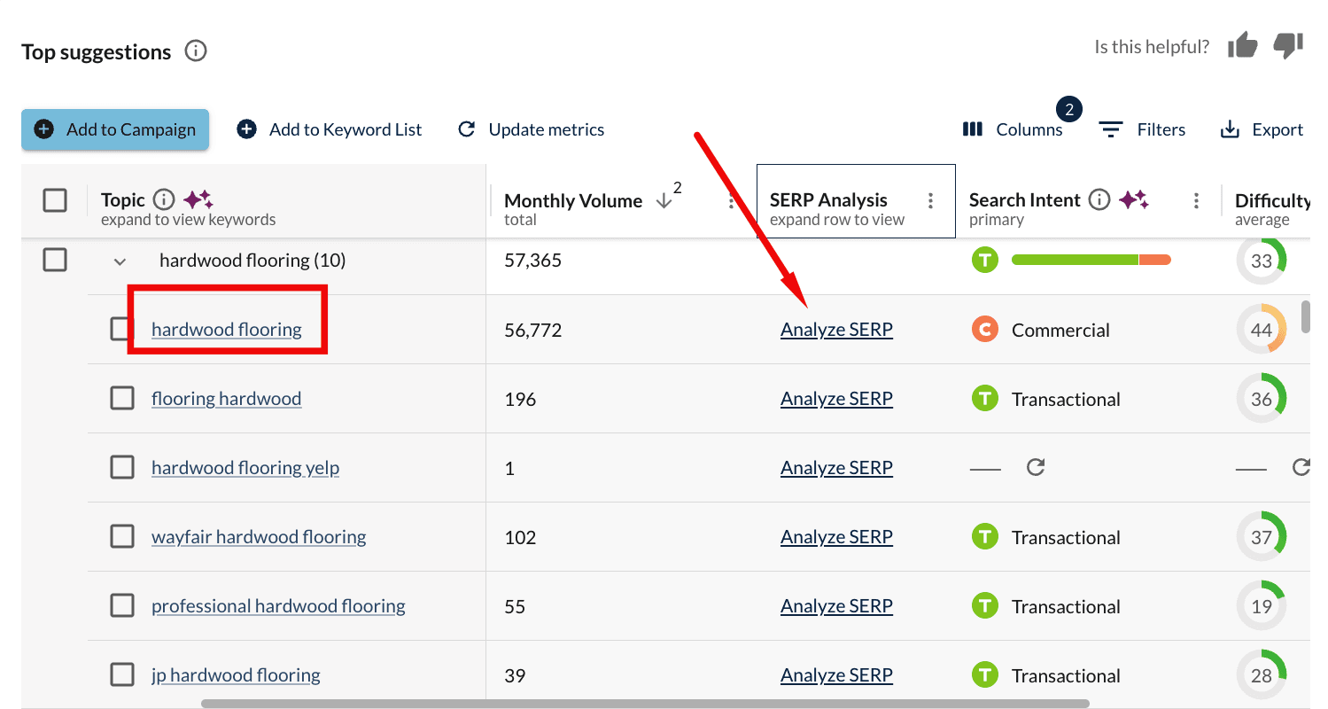Open the Columns settings
This screenshot has width=1328, height=709.
(x=1013, y=129)
